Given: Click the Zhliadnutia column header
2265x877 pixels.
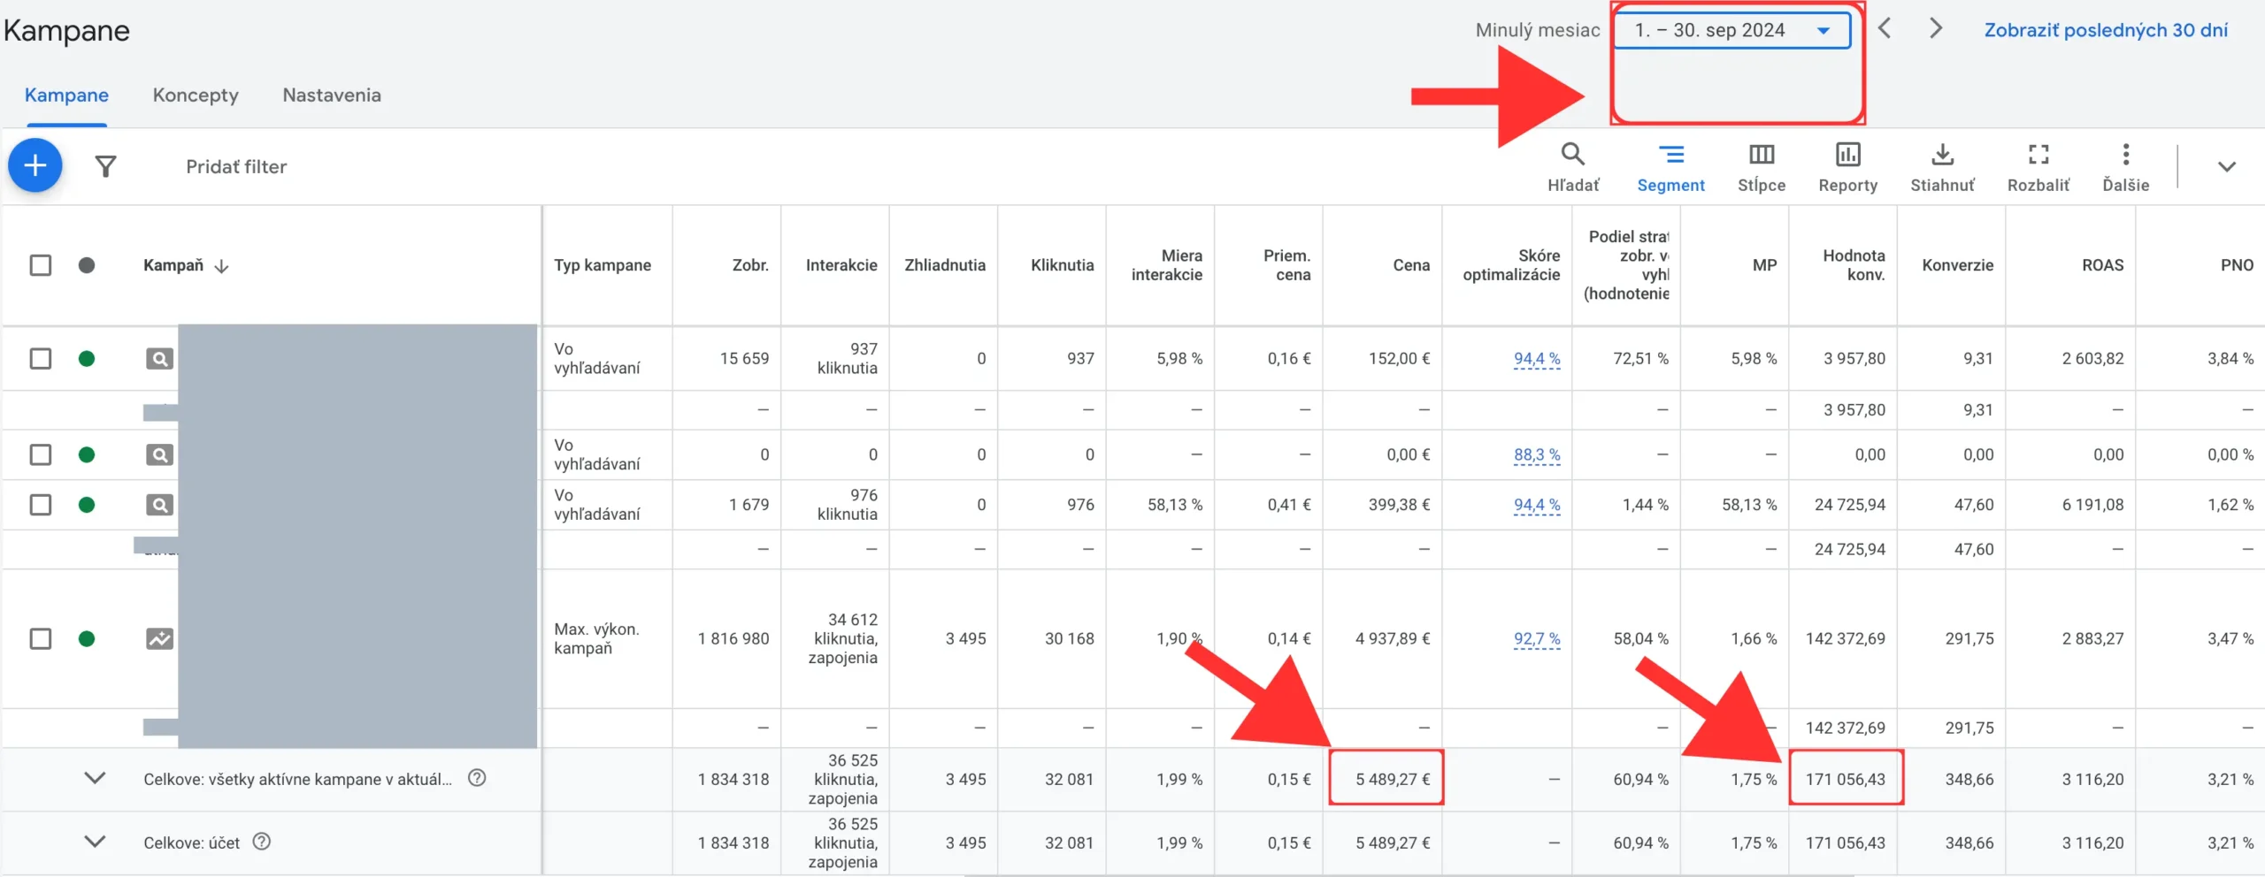Looking at the screenshot, I should tap(945, 265).
